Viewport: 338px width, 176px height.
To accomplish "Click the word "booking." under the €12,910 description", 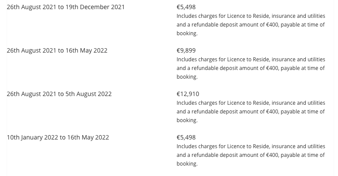I will [x=187, y=120].
